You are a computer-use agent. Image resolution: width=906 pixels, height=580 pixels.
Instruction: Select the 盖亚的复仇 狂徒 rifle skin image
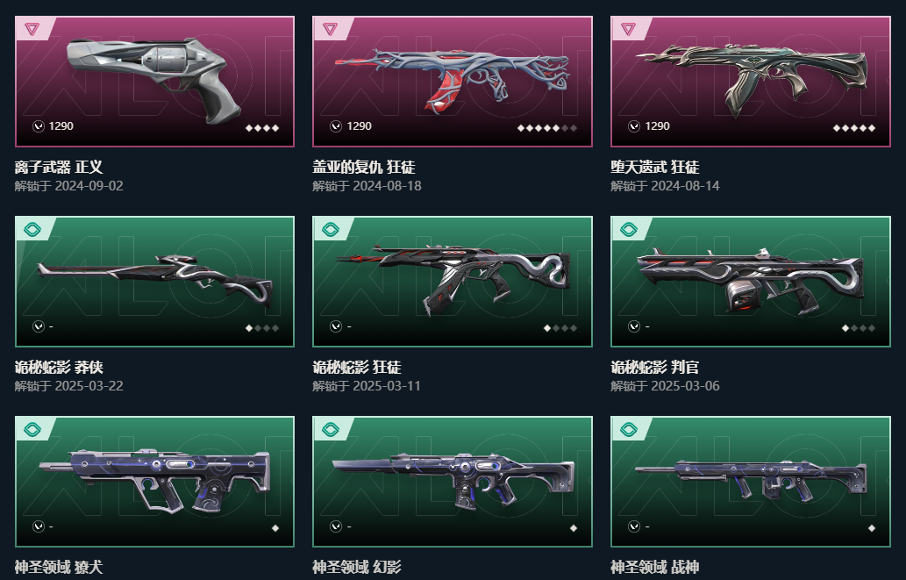(452, 81)
